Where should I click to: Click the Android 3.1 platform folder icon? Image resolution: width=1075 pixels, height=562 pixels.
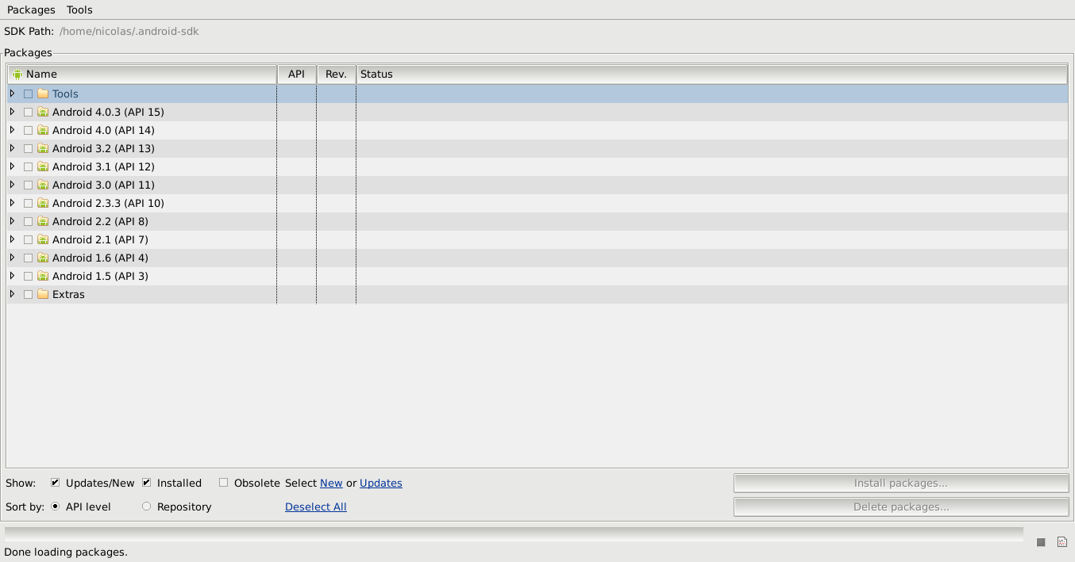(43, 166)
